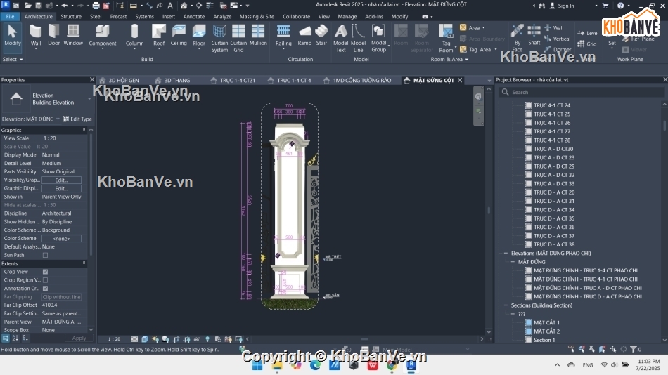Collapse Sections (Building Section) tree node

506,305
